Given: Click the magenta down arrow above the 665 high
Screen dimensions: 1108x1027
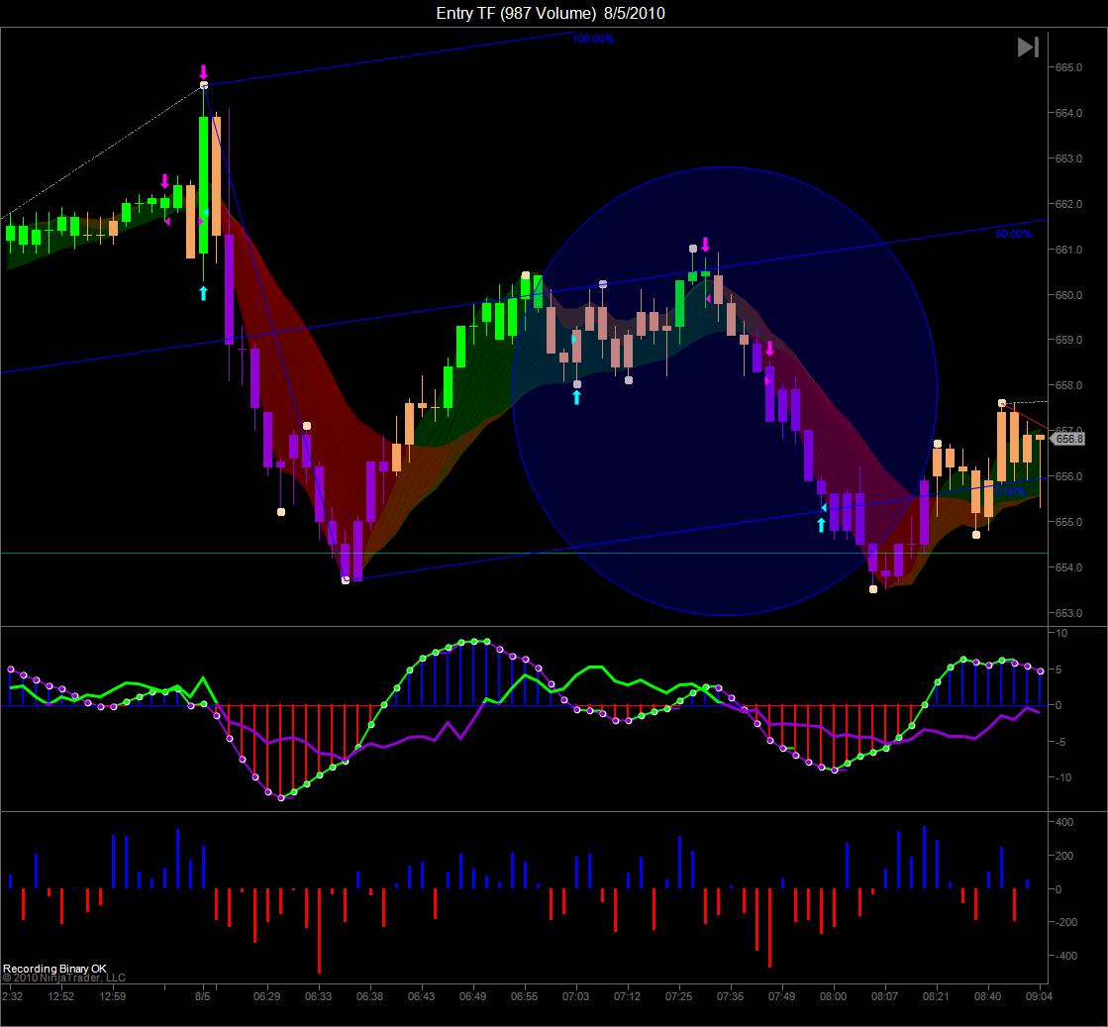Looking at the screenshot, I should tap(204, 72).
